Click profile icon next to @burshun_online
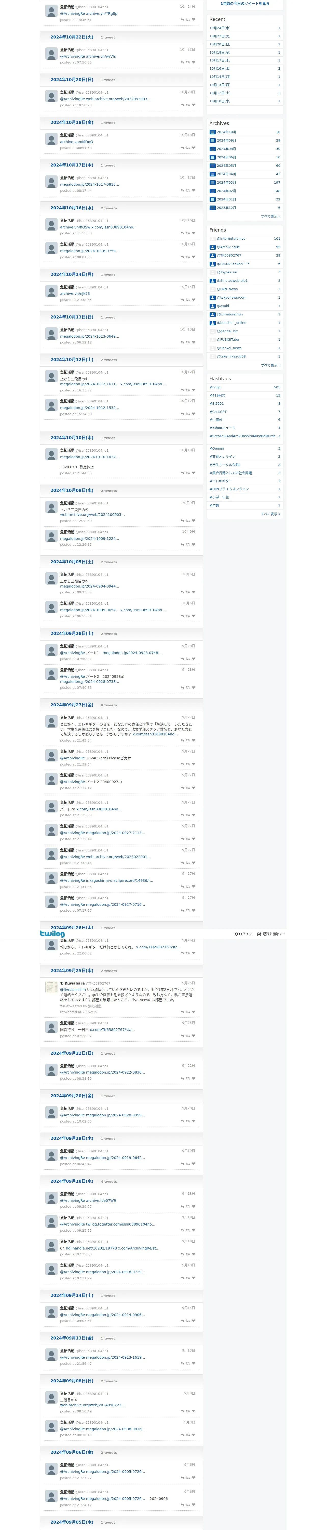The height and width of the screenshot is (1530, 327). coord(212,323)
